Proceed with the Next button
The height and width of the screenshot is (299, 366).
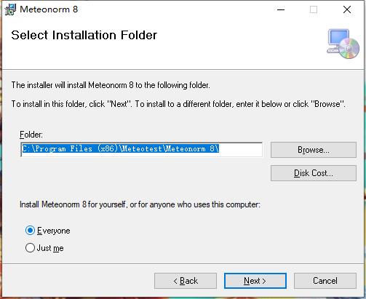255,281
